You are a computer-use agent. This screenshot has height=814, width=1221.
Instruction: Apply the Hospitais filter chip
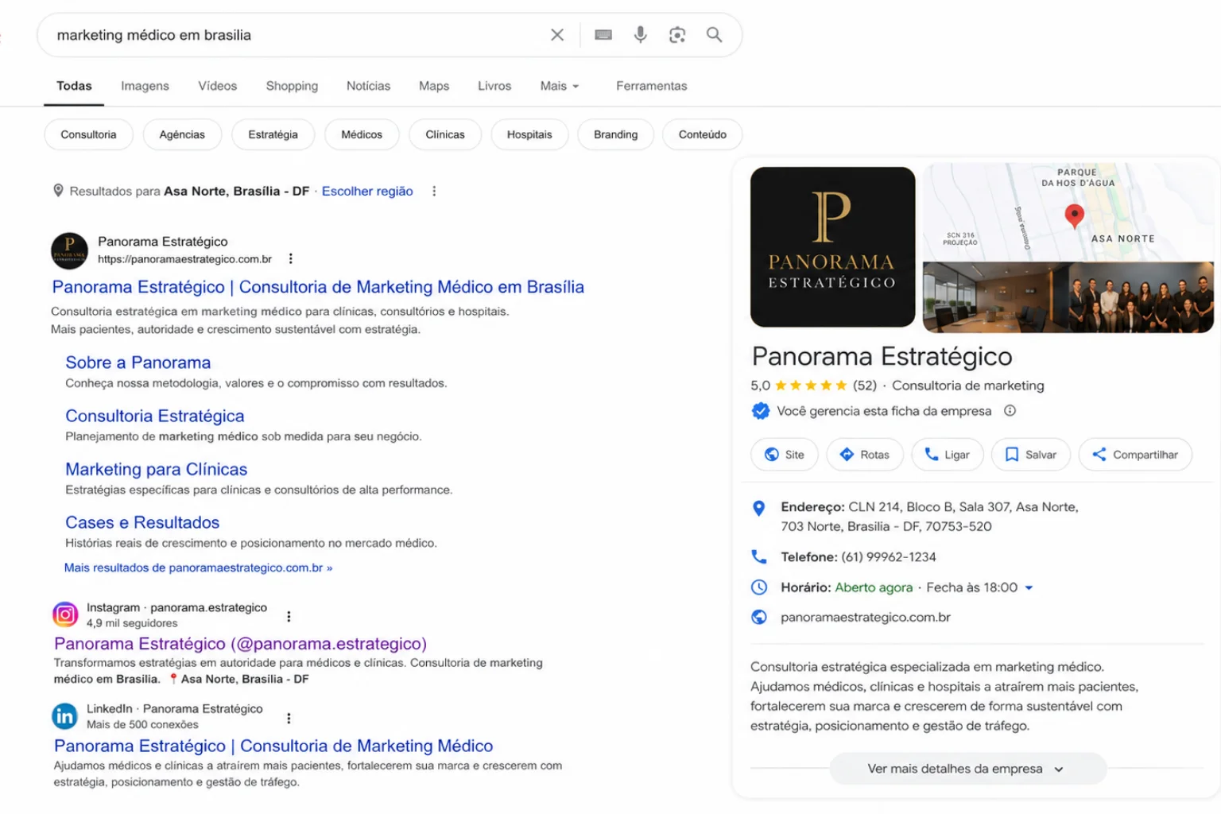[529, 134]
